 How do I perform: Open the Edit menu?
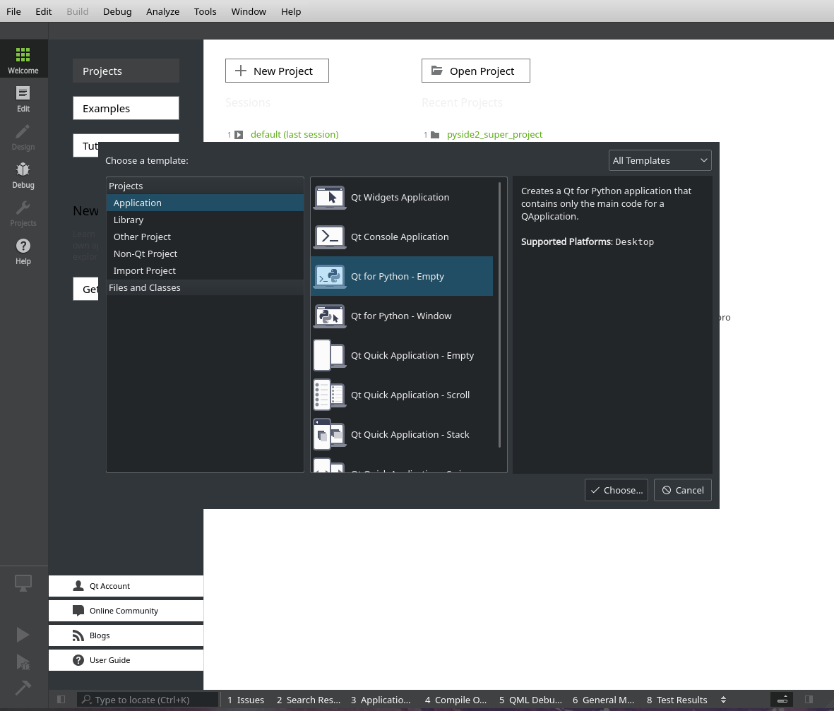click(x=44, y=11)
